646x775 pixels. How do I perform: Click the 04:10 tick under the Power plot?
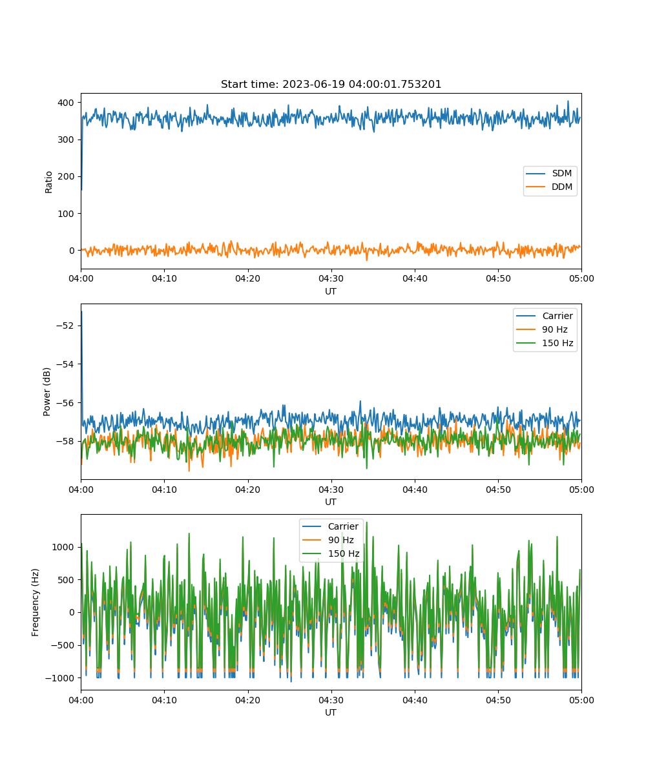(164, 489)
